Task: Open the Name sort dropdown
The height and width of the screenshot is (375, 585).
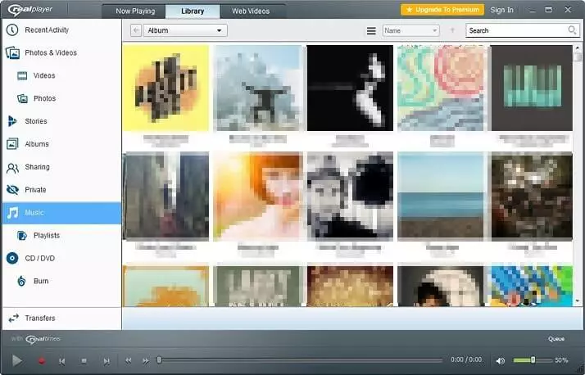Action: [410, 30]
